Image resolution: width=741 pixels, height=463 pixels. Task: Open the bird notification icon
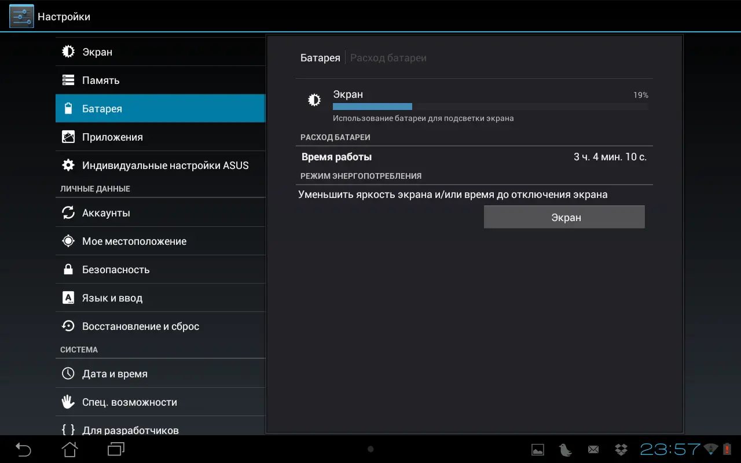566,449
